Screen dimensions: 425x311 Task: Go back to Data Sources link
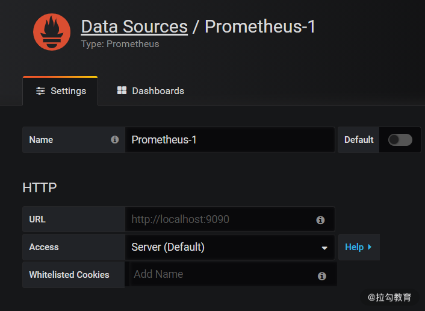tap(134, 27)
